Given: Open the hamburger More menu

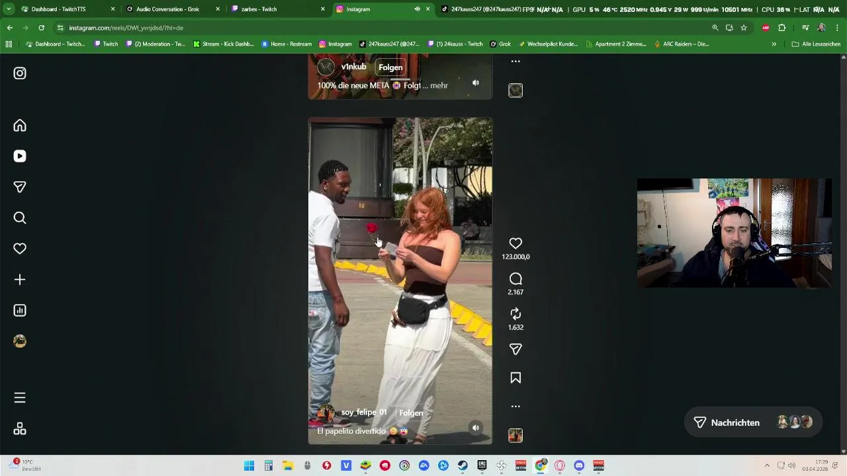Looking at the screenshot, I should 20,398.
